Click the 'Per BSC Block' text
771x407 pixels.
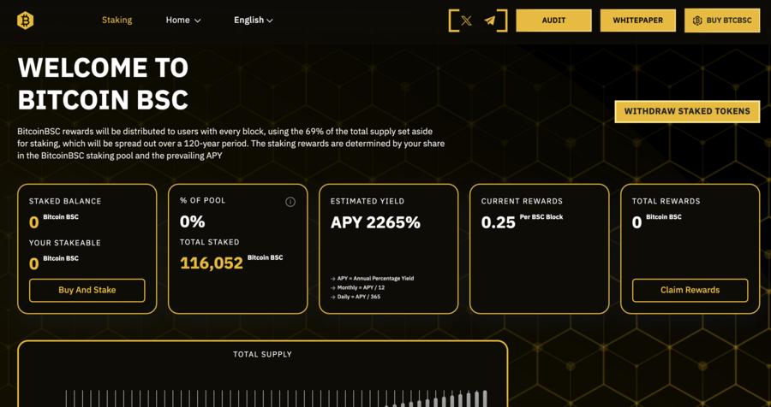pyautogui.click(x=541, y=217)
